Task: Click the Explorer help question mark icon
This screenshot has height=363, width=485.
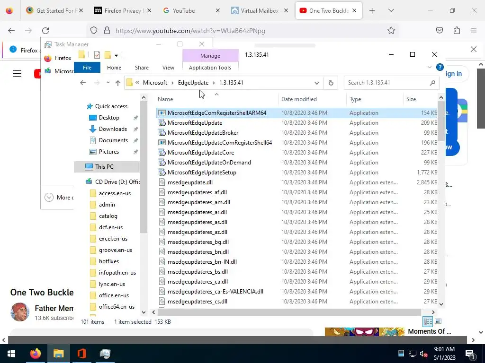Action: pos(440,67)
